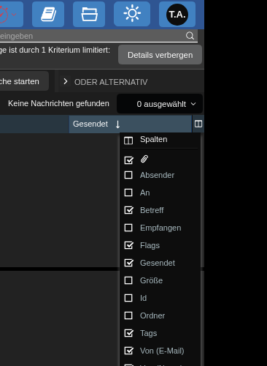This screenshot has width=267, height=366.
Task: Open the book icon in top toolbar
Action: [x=48, y=14]
